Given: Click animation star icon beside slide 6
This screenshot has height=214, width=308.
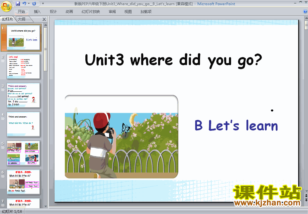Looking at the screenshot, I should pos(3,176).
